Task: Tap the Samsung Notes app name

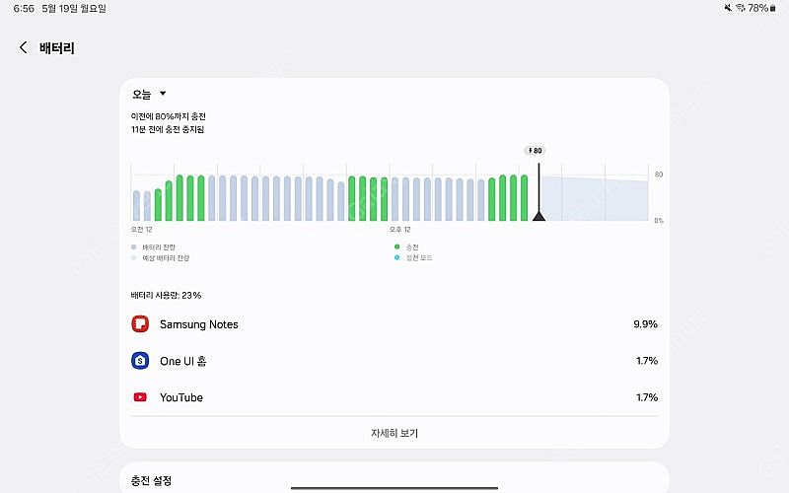Action: pyautogui.click(x=199, y=324)
